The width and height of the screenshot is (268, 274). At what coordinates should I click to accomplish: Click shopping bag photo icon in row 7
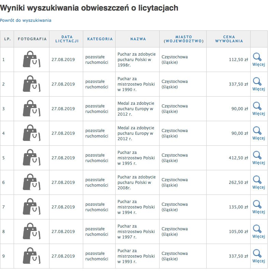[32, 206]
